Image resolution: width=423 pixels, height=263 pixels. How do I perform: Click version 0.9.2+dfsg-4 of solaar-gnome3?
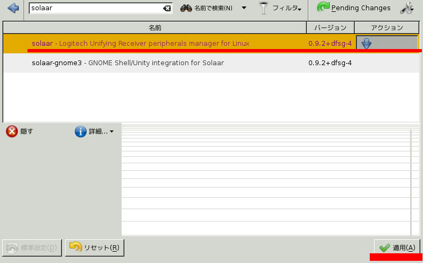tap(330, 63)
